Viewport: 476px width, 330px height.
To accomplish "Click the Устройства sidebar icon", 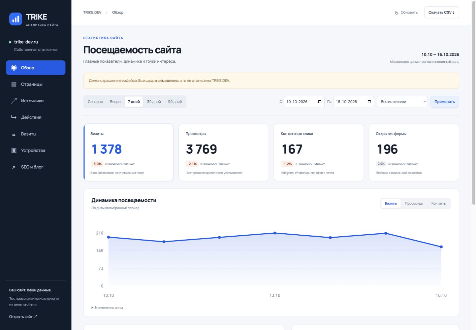I will 14,150.
